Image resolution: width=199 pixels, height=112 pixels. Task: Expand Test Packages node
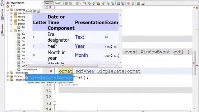click(x=8, y=72)
